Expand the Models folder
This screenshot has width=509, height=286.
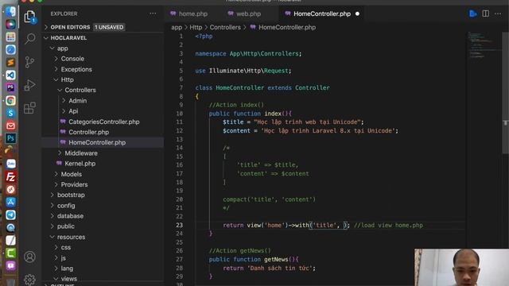(71, 174)
